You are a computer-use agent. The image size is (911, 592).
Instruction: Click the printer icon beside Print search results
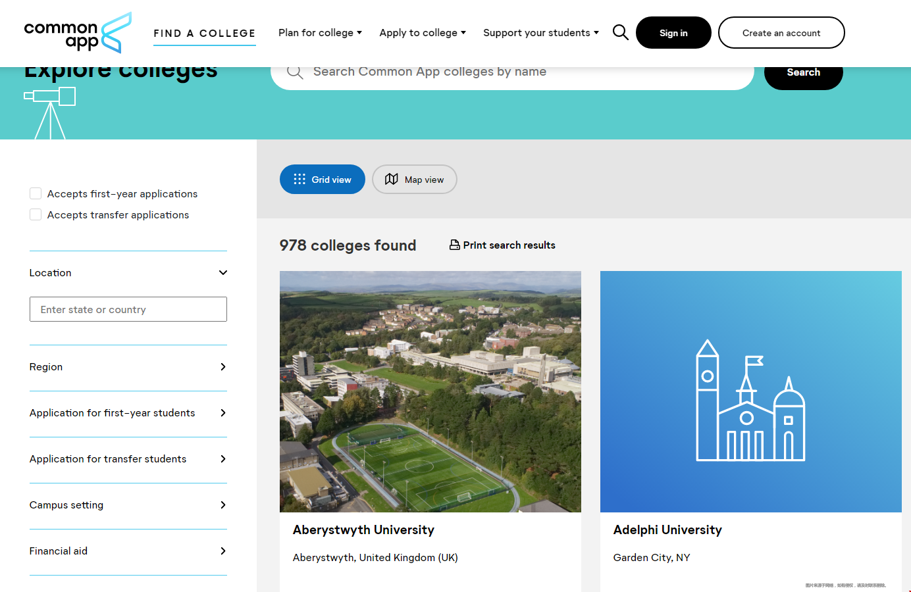point(455,245)
